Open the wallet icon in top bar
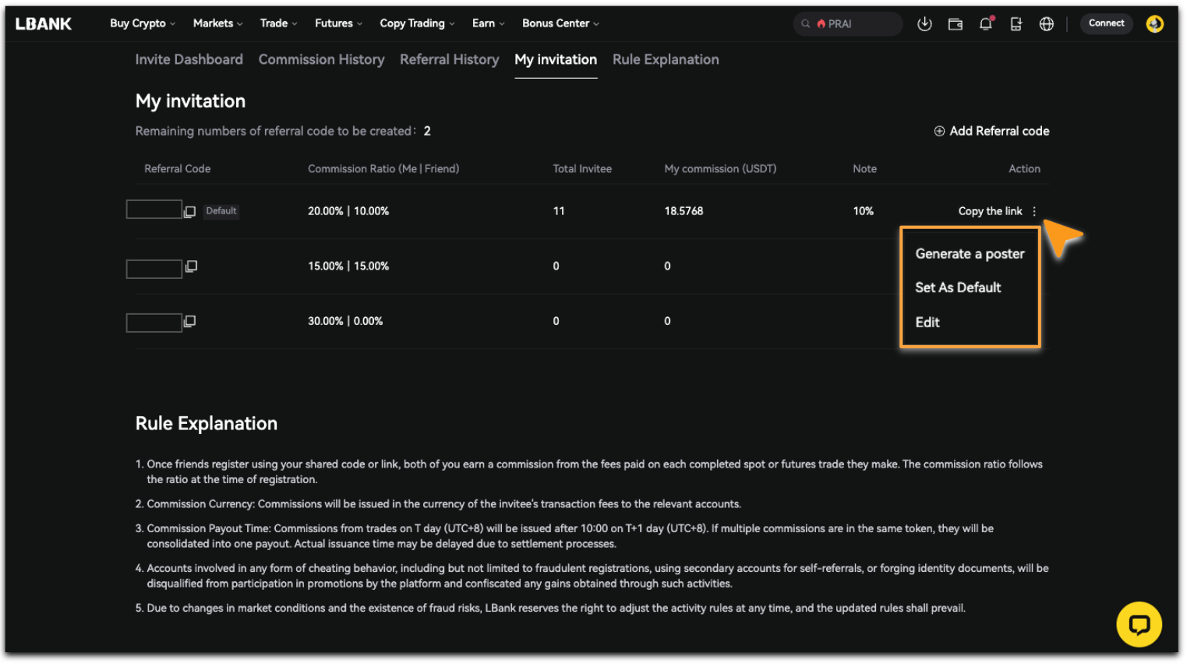This screenshot has width=1187, height=667. pyautogui.click(x=955, y=24)
